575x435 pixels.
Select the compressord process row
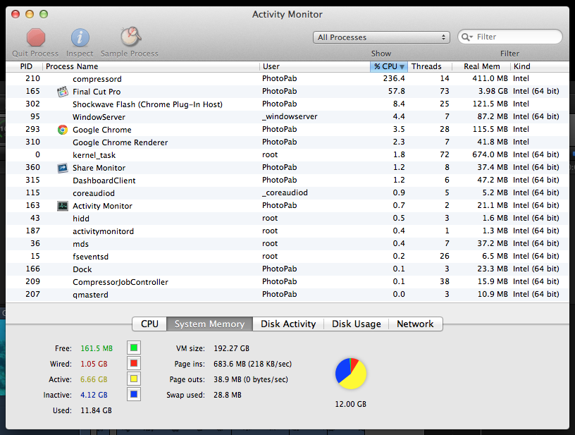pyautogui.click(x=287, y=79)
